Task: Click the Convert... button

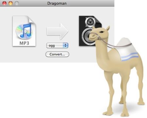Action: tap(57, 54)
